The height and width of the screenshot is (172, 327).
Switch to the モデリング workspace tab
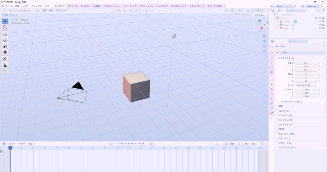(x=72, y=6)
